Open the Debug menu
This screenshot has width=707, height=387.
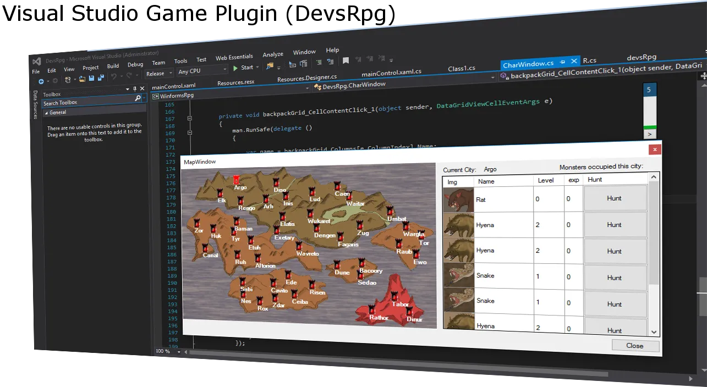point(135,64)
